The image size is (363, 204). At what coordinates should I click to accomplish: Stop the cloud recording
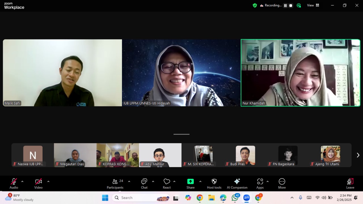click(291, 5)
